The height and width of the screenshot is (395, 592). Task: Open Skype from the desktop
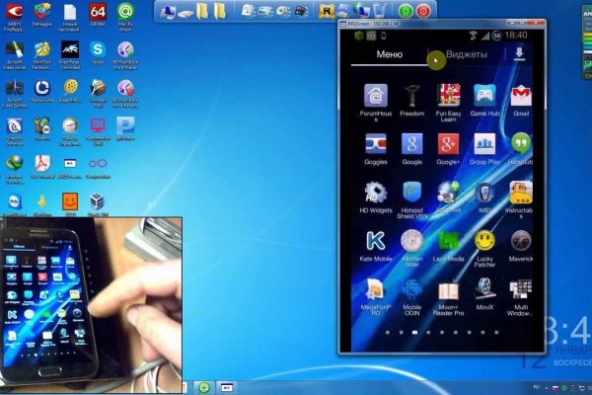98,49
